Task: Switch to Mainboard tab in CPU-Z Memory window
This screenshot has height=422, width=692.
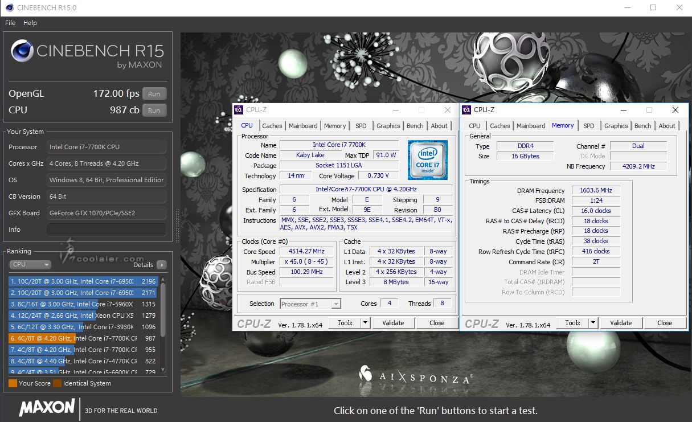Action: pos(531,126)
